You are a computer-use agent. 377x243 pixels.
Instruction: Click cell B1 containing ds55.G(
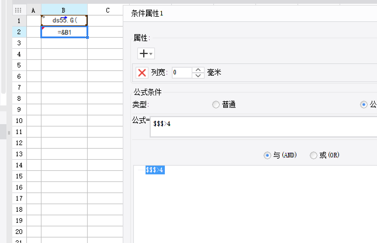pyautogui.click(x=64, y=20)
